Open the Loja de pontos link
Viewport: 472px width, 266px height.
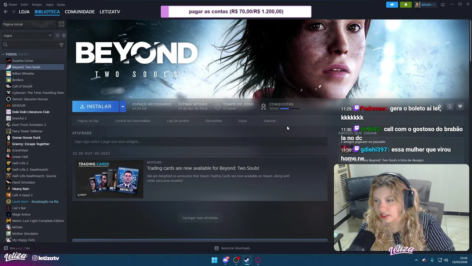pos(178,121)
